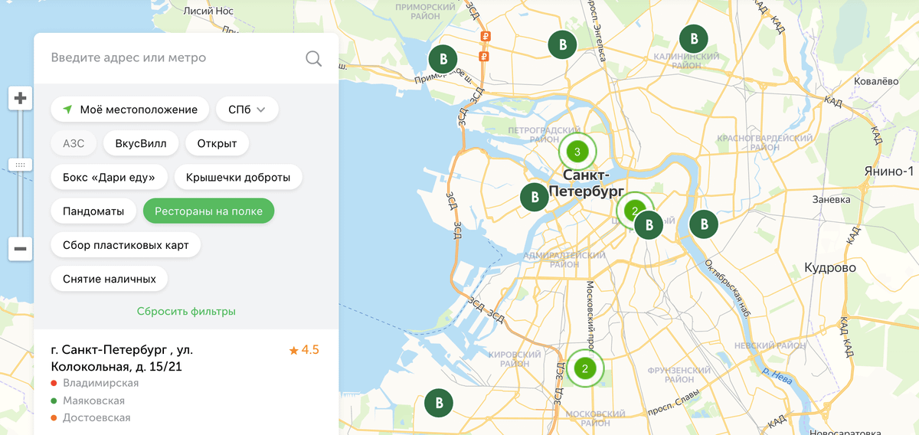
Task: Enable the Крышечки доброты filter
Action: point(238,178)
